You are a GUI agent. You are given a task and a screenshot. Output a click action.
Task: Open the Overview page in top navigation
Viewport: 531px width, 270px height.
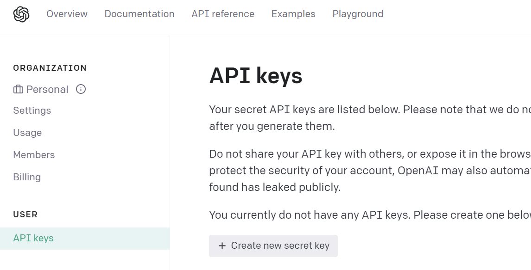tap(67, 14)
